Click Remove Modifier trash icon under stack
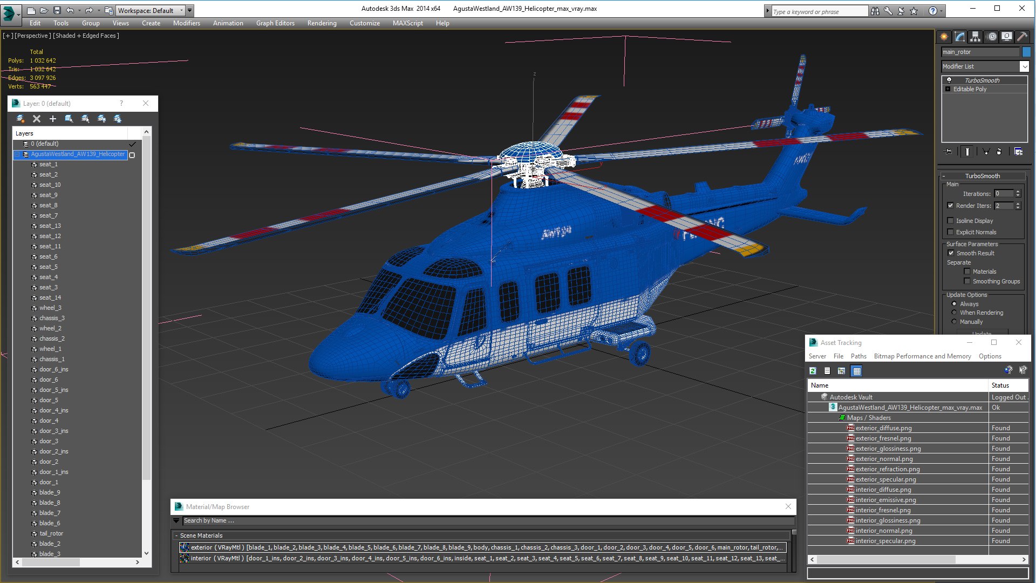Viewport: 1036px width, 583px height. pos(999,152)
